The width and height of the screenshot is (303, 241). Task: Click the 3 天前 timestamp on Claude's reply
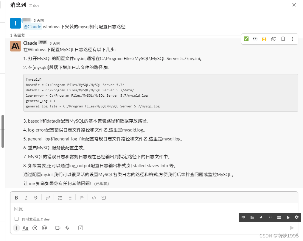(x=55, y=43)
